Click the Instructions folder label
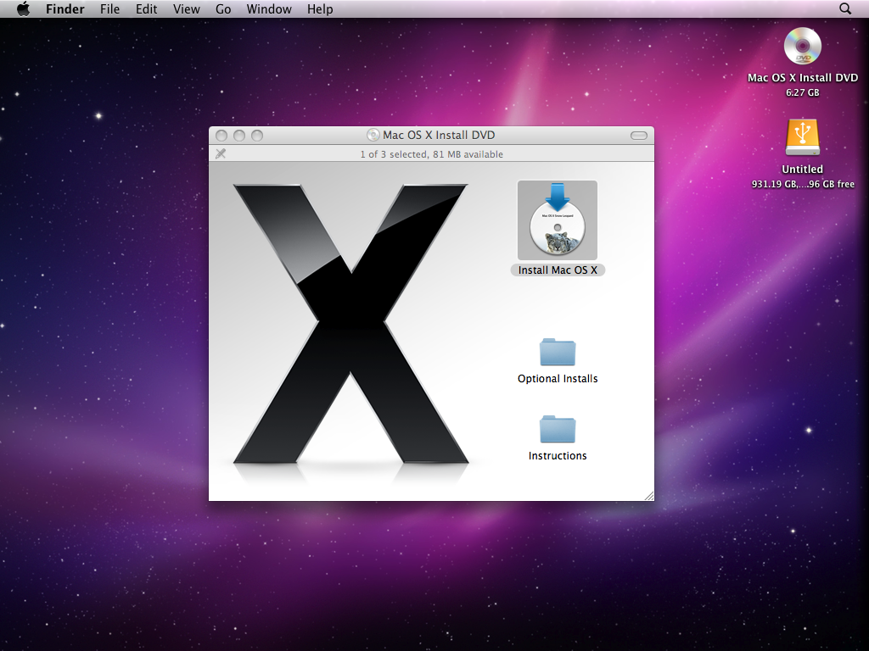This screenshot has height=651, width=869. (x=557, y=455)
